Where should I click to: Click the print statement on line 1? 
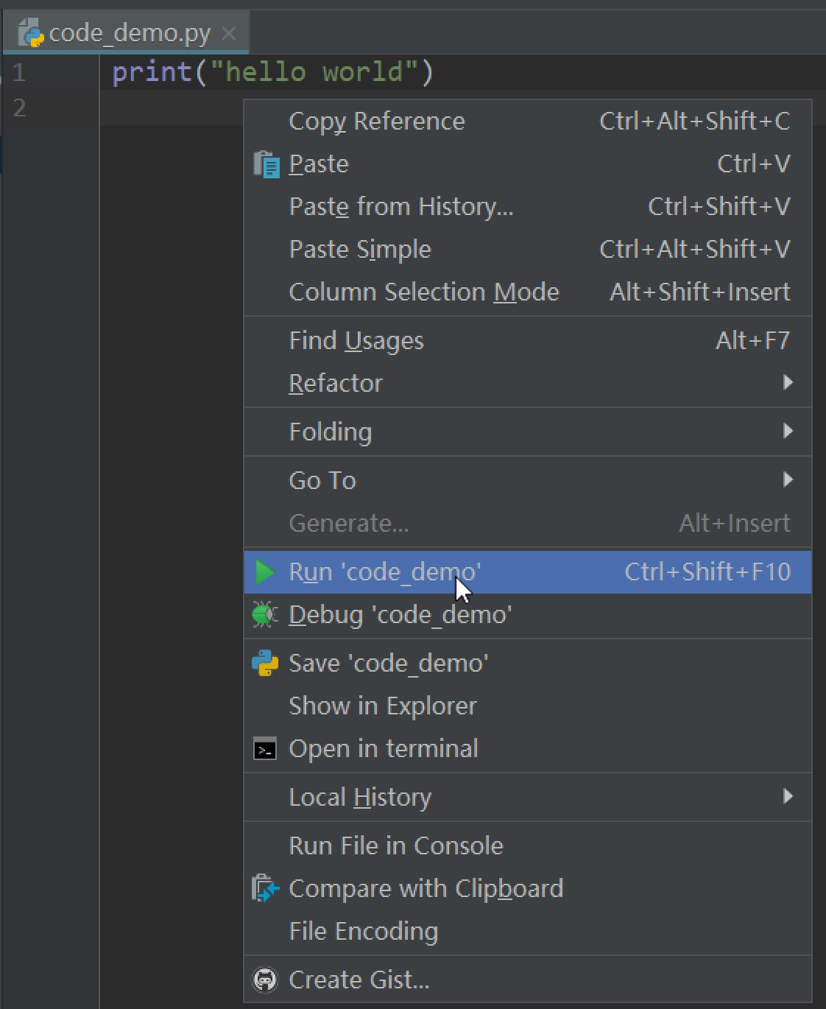[272, 72]
